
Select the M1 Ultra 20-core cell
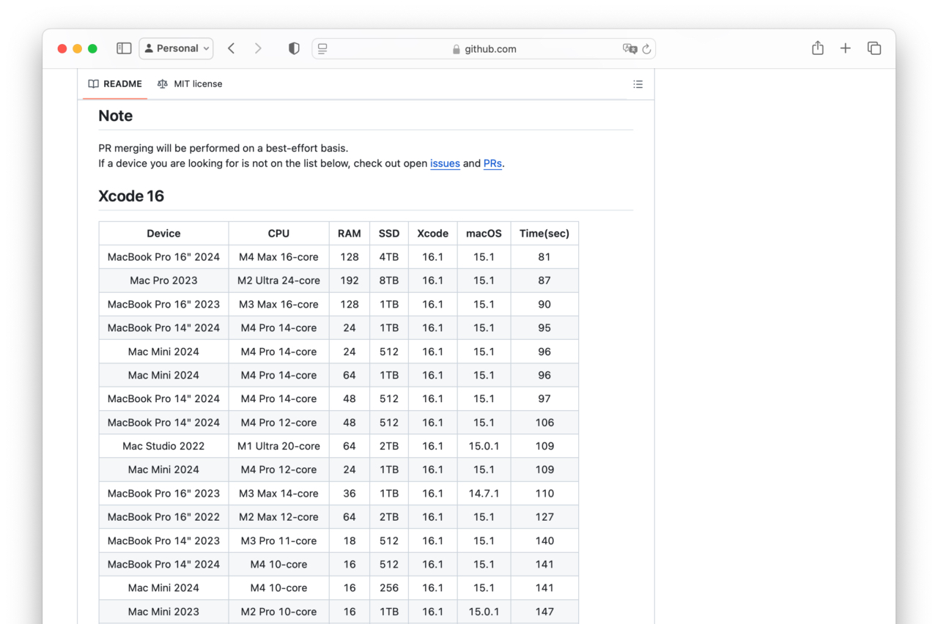[278, 446]
